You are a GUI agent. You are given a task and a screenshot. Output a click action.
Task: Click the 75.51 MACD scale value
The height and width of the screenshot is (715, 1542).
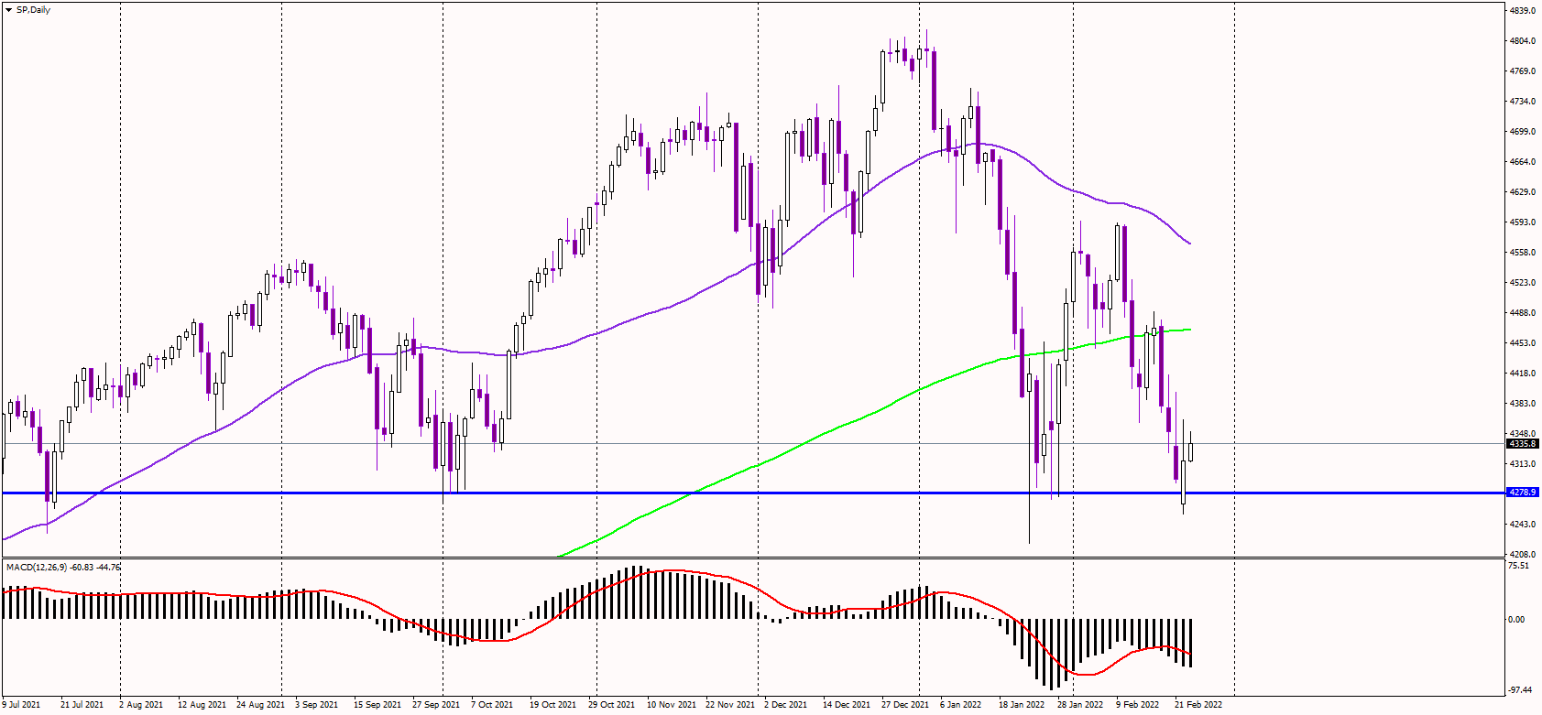pyautogui.click(x=1518, y=566)
